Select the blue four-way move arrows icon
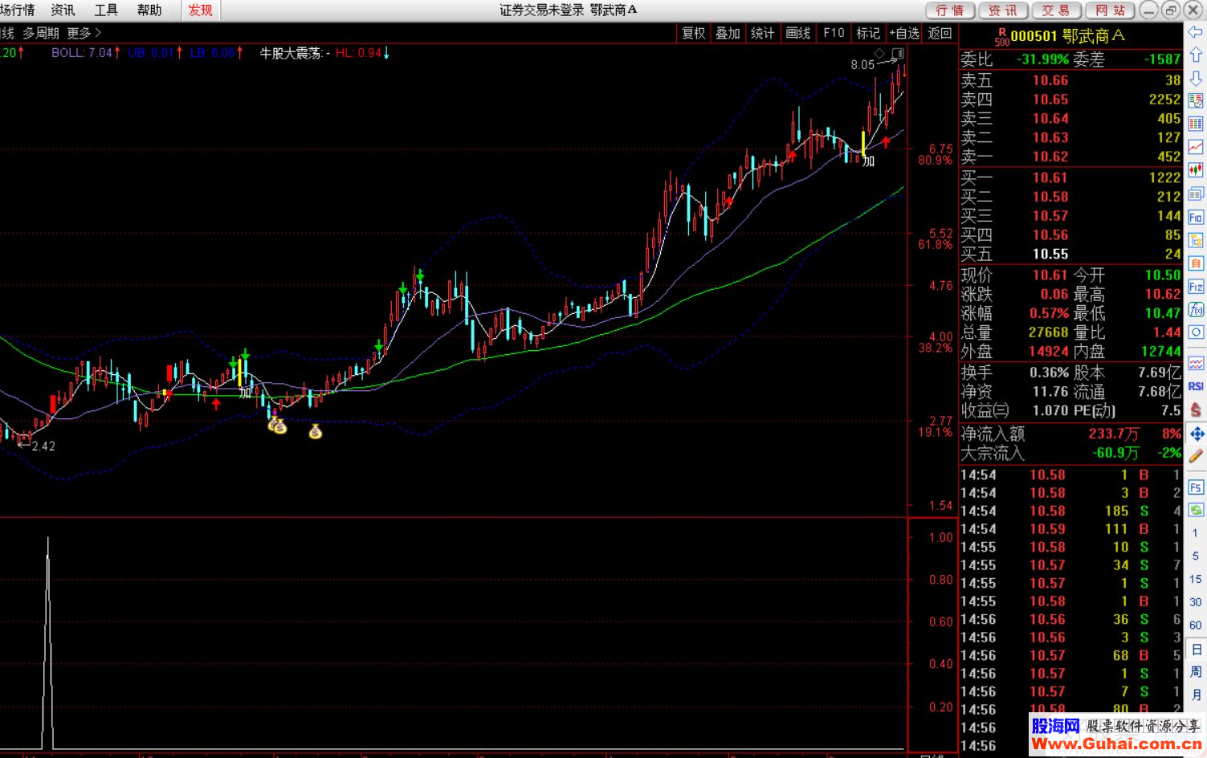This screenshot has height=758, width=1207. pyautogui.click(x=1197, y=434)
